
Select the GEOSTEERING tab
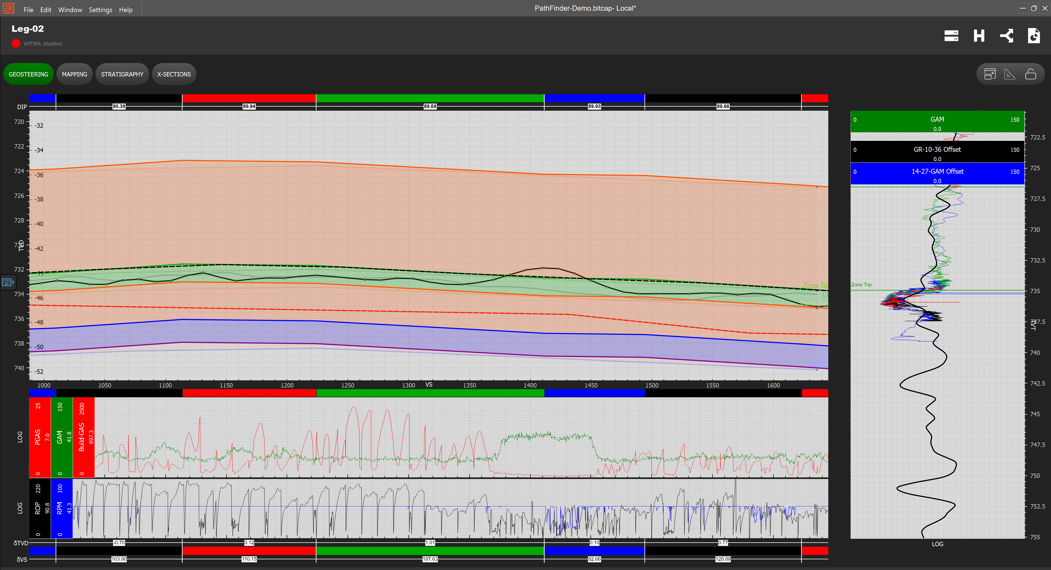(x=29, y=74)
